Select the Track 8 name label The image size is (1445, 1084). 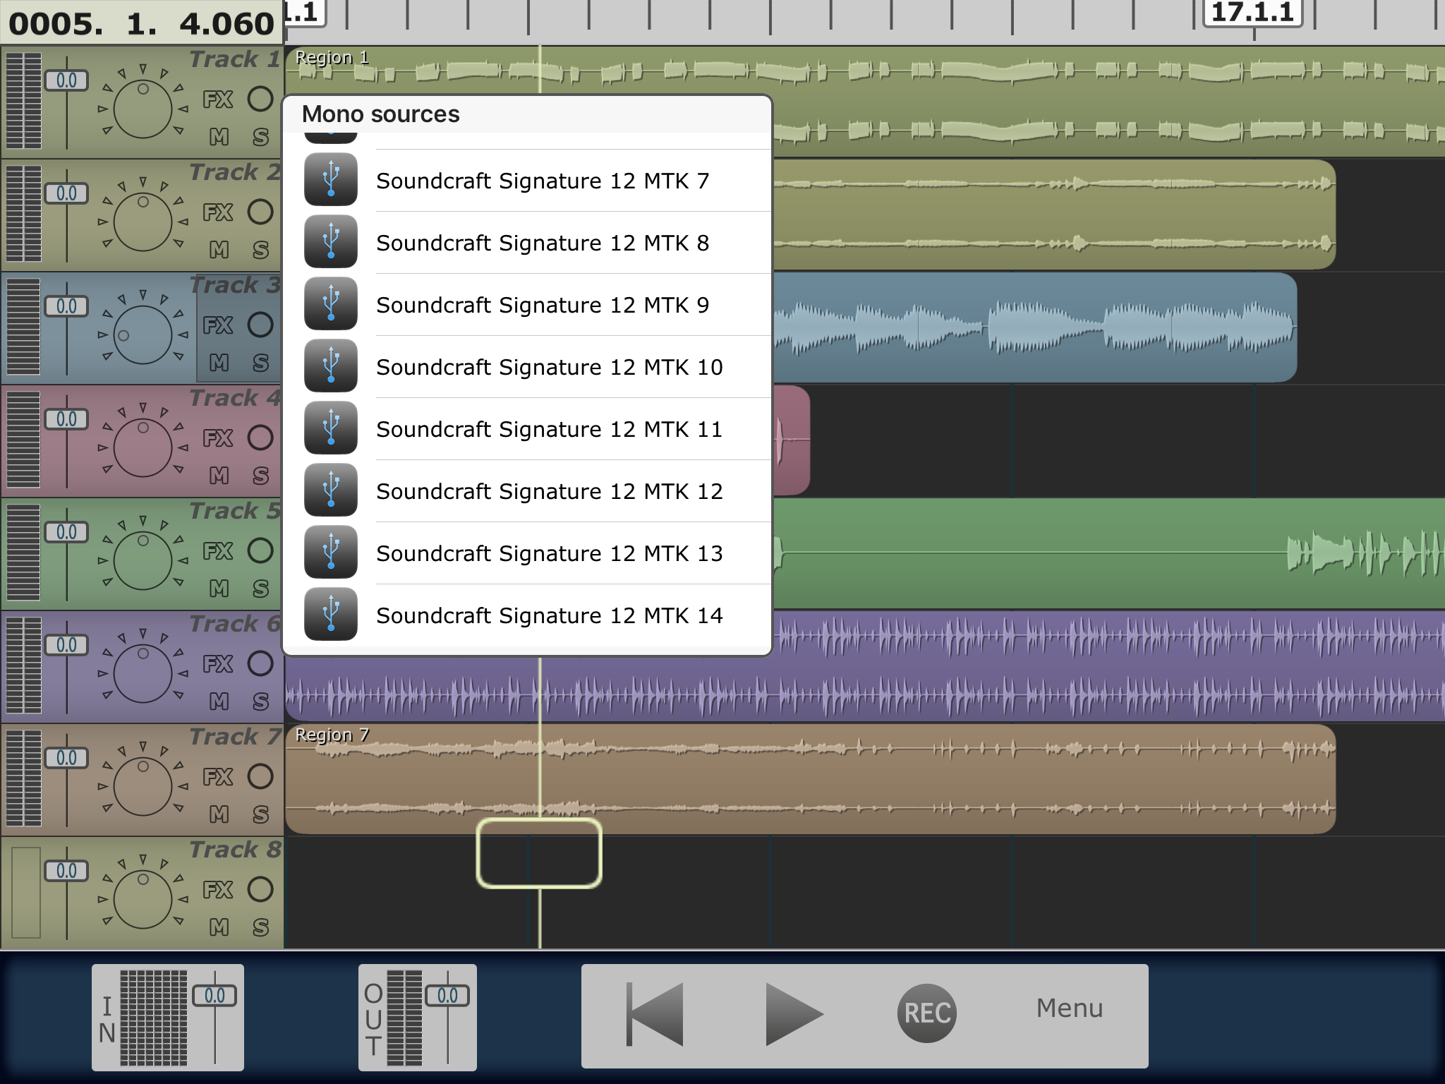pos(235,850)
